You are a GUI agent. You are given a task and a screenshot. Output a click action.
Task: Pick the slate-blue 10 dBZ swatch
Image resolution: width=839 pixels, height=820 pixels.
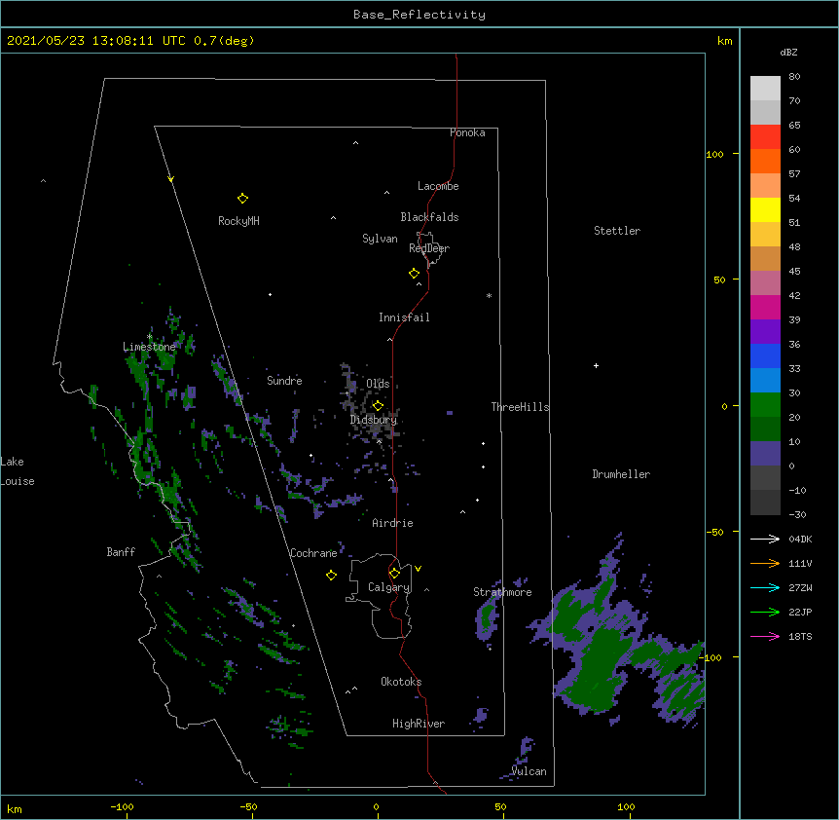765,454
